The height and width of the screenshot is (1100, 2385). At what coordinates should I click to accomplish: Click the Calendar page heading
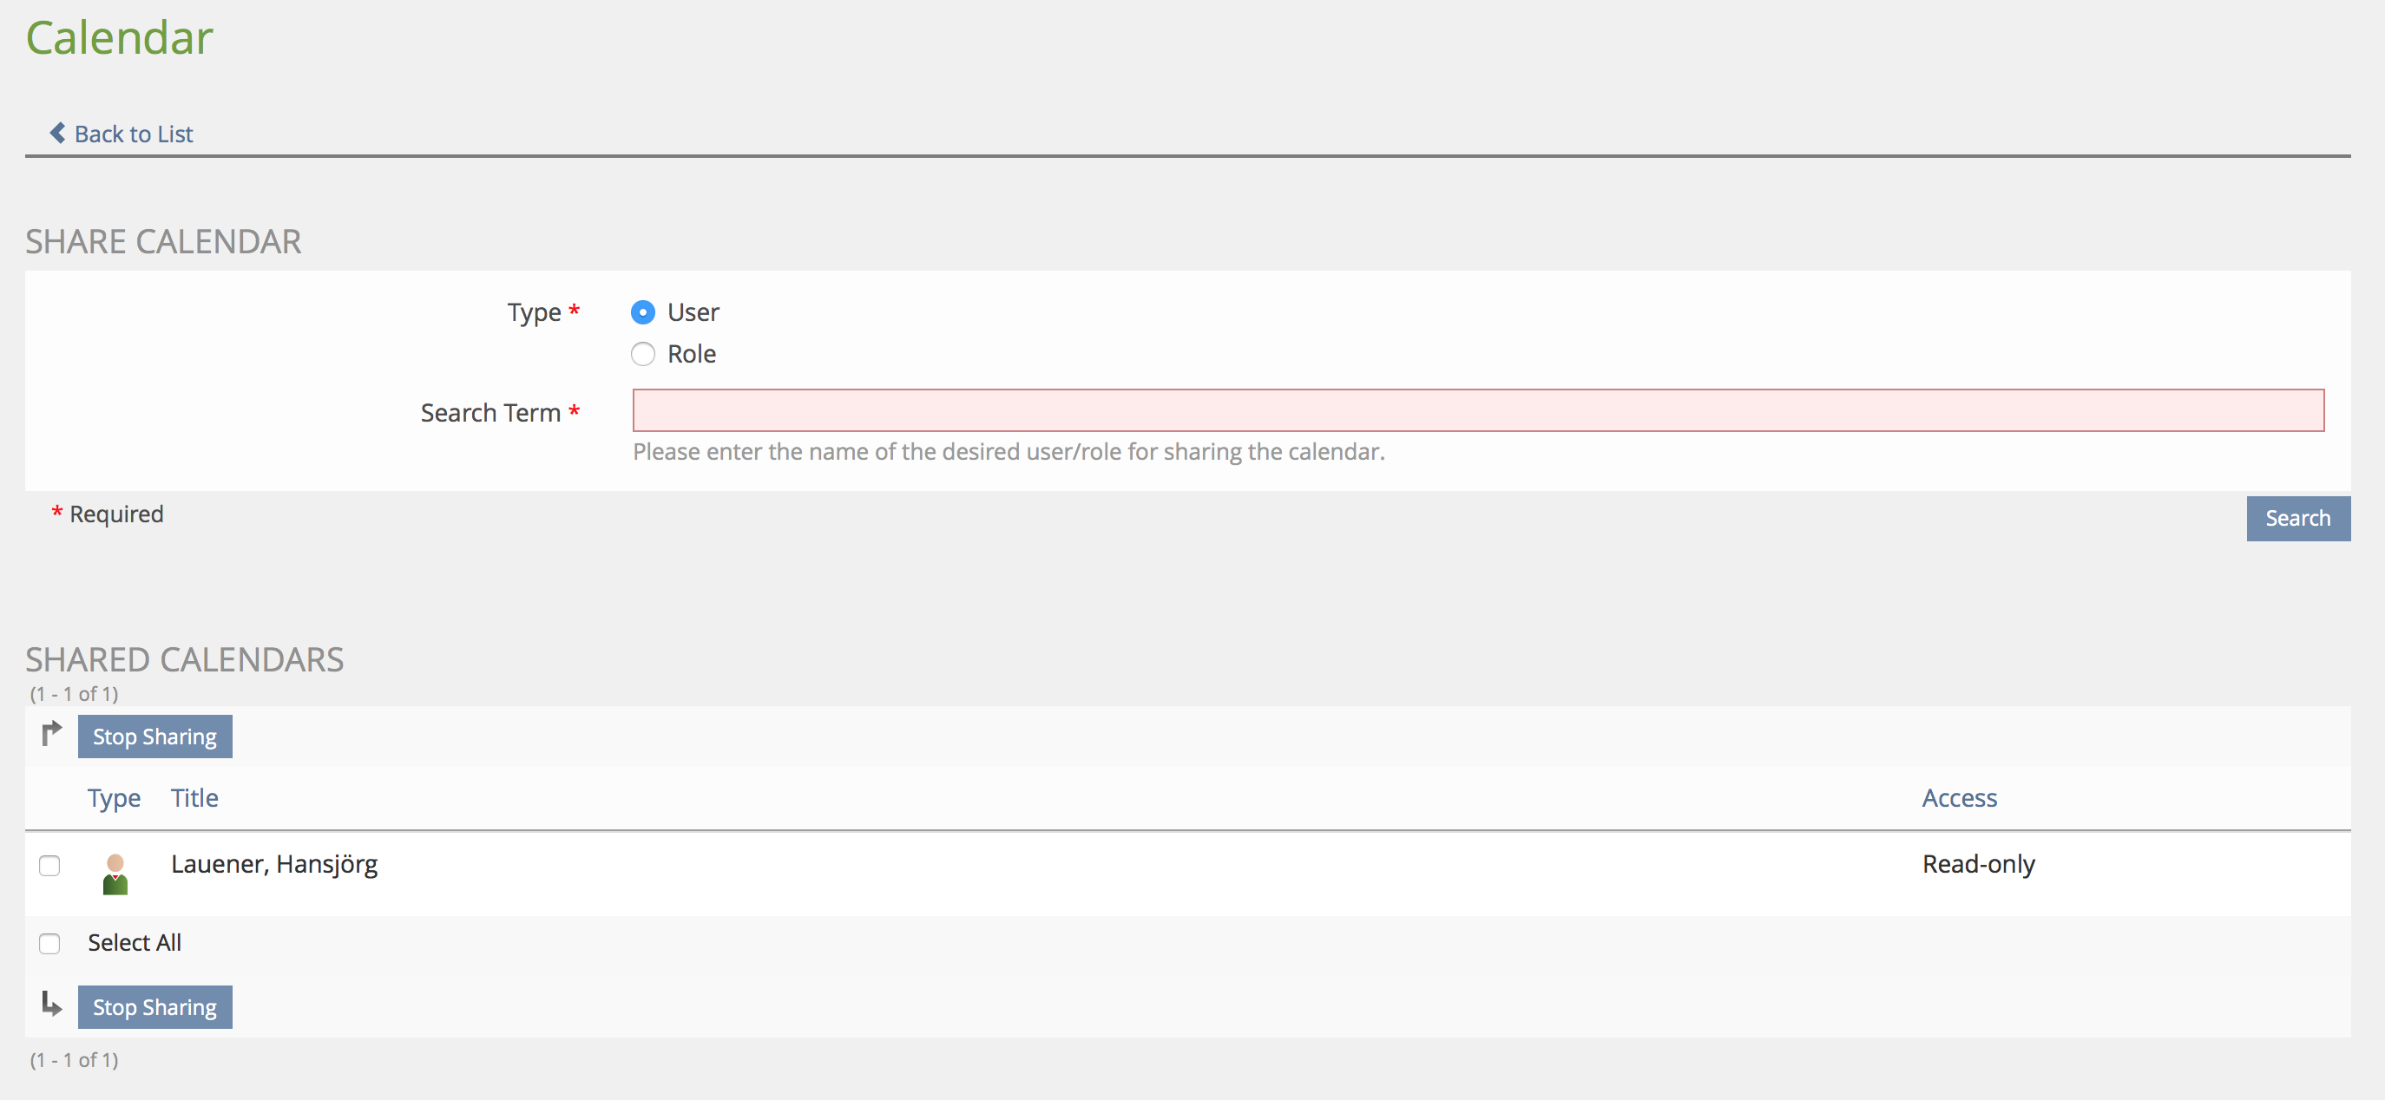pos(120,38)
